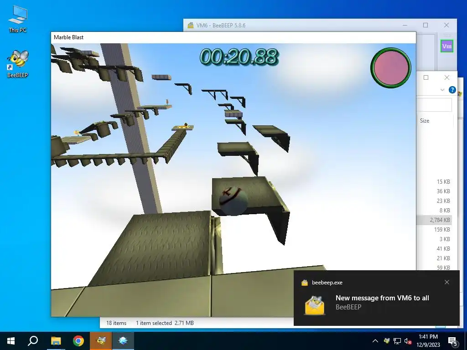467x350 pixels.
Task: Click the 18 items status bar text
Action: point(116,323)
